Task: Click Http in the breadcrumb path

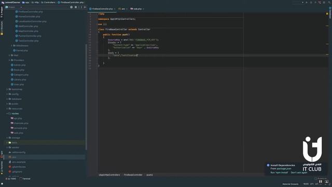Action: coord(35,2)
